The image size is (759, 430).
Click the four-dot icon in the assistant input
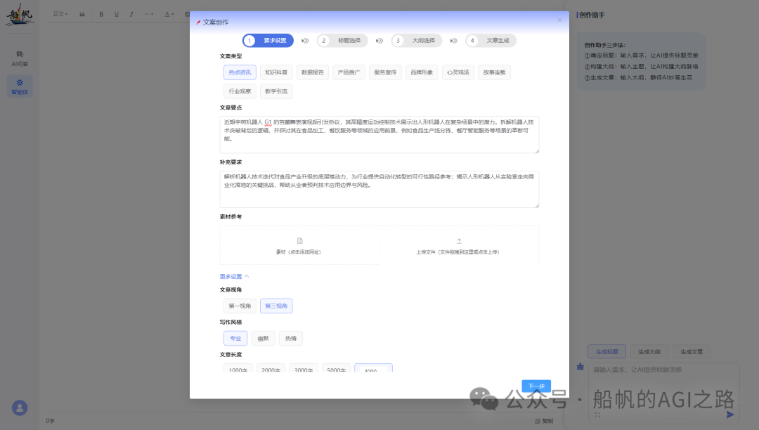click(x=597, y=415)
